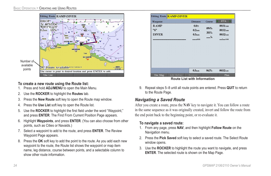Image resolution: width=271 pixels, height=176 pixels.
Task: Click the Waypoint column header
Action: tap(157, 22)
